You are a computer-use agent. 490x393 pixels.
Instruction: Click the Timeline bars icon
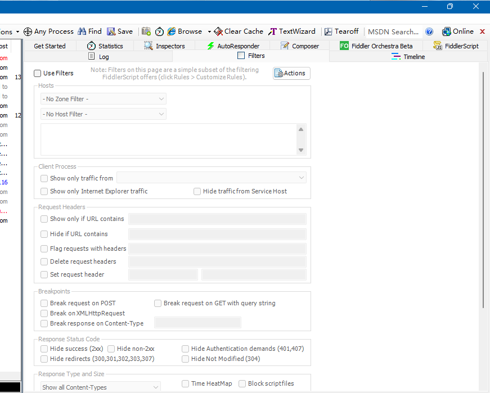(396, 57)
